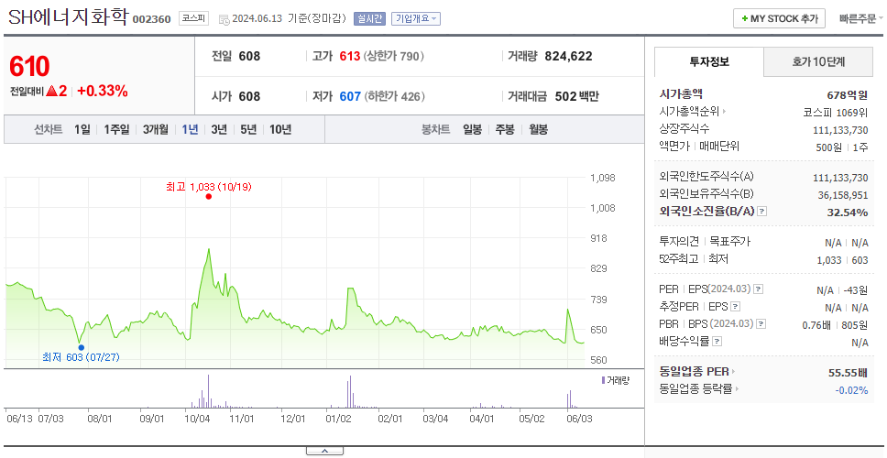887x458 pixels.
Task: Click the red up-triangle next to 전일대비
Action: point(52,91)
